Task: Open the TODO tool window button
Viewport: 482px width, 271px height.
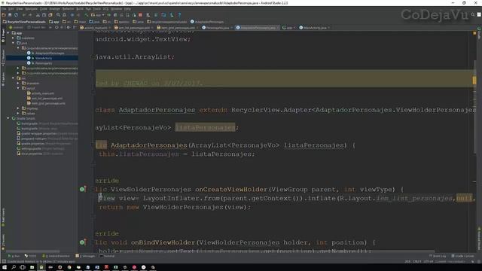Action: (x=30, y=256)
